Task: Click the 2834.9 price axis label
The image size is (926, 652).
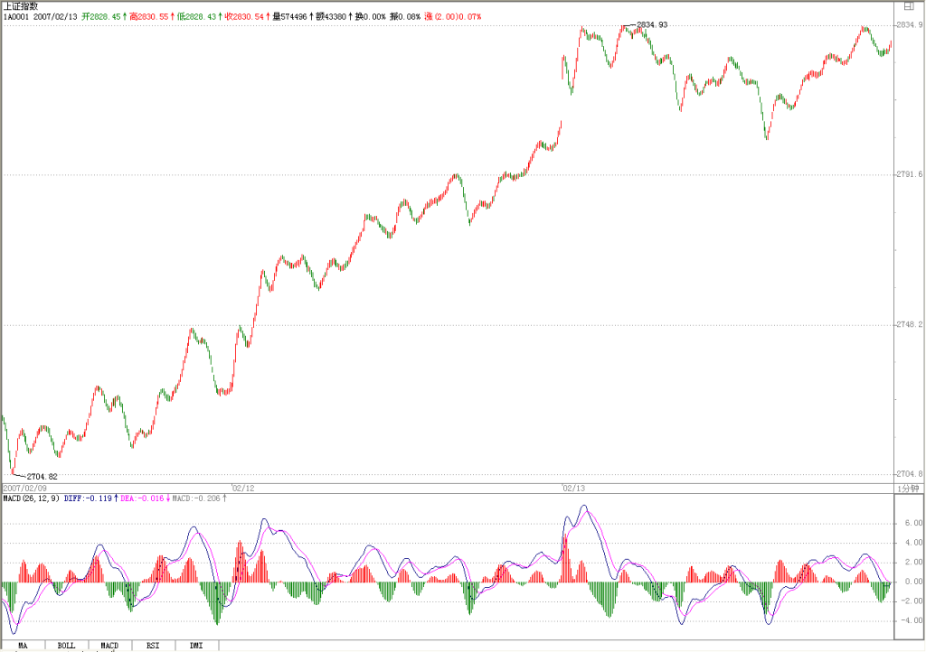Action: pos(909,24)
